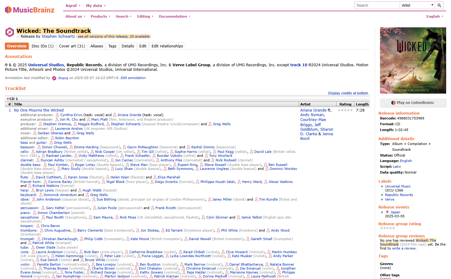Viewport: 451px width, 279px height.
Task: Open the Artist search type dropdown
Action: 417,5
